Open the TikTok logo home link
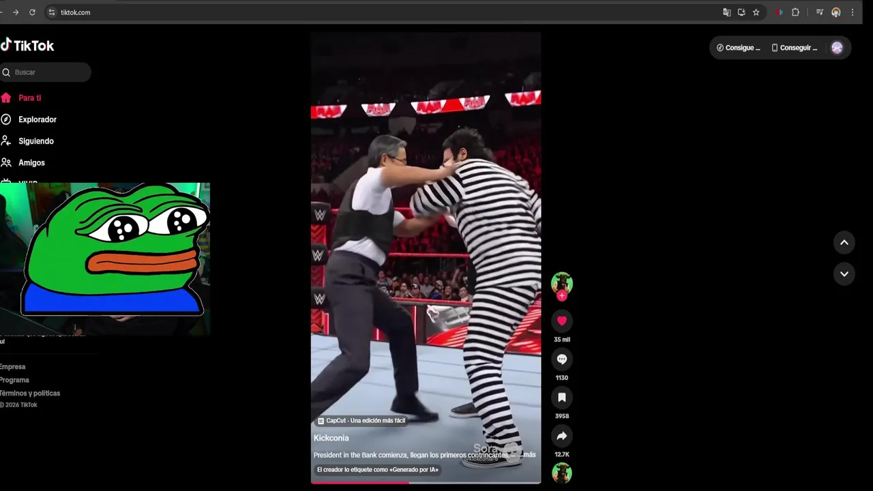The width and height of the screenshot is (873, 491). 27,46
